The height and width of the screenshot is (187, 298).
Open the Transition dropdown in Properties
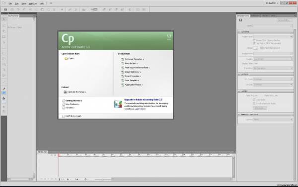point(273,68)
